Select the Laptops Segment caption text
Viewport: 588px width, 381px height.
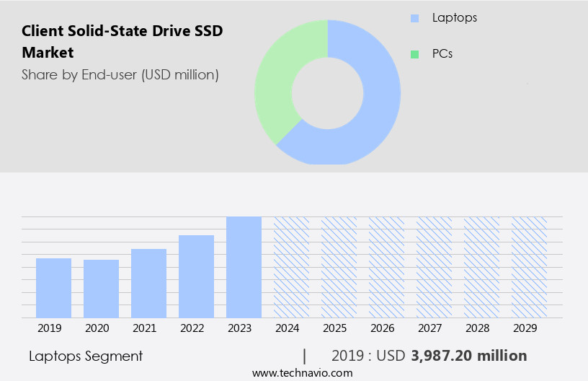(86, 356)
